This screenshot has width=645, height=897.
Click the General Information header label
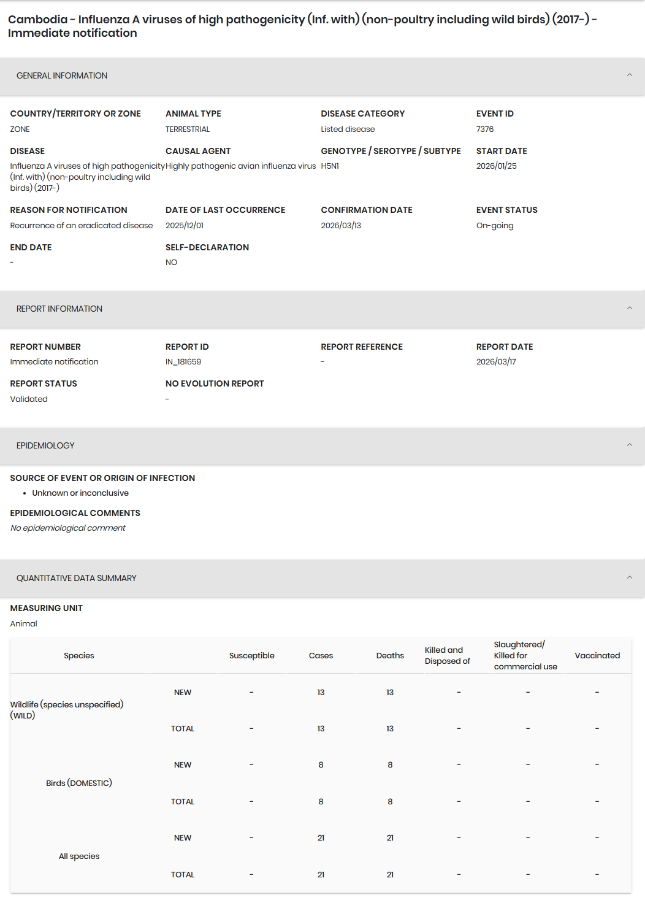pos(62,75)
